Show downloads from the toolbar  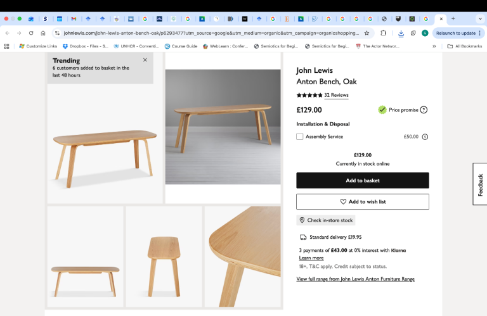coord(401,33)
